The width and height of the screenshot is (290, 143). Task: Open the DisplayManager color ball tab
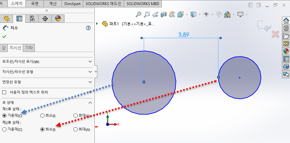pyautogui.click(x=58, y=19)
